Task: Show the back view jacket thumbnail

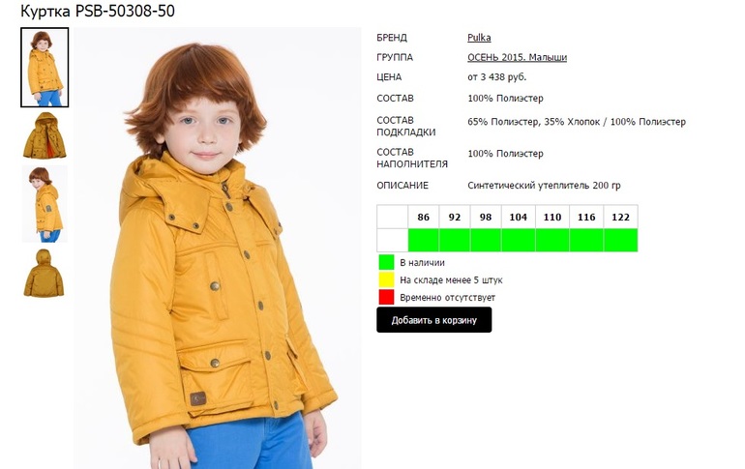Action: pyautogui.click(x=44, y=273)
